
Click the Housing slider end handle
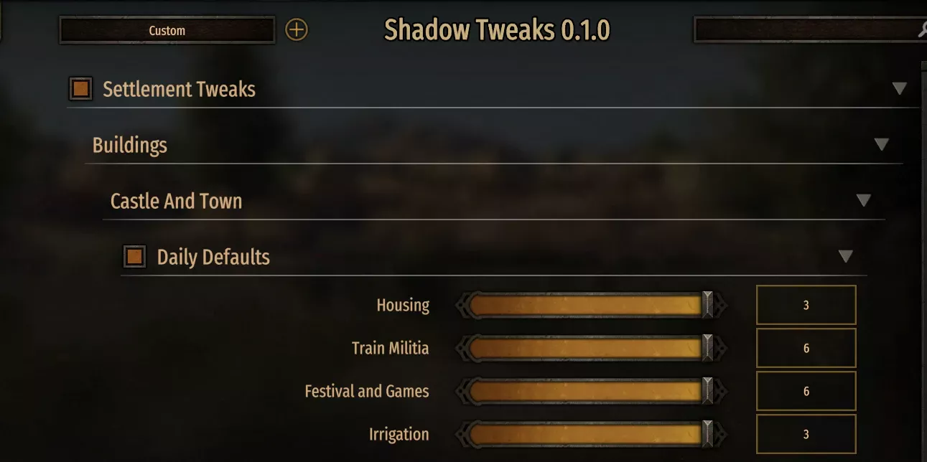coord(707,304)
